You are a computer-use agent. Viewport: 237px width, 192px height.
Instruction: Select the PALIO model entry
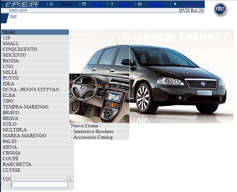tap(37, 141)
